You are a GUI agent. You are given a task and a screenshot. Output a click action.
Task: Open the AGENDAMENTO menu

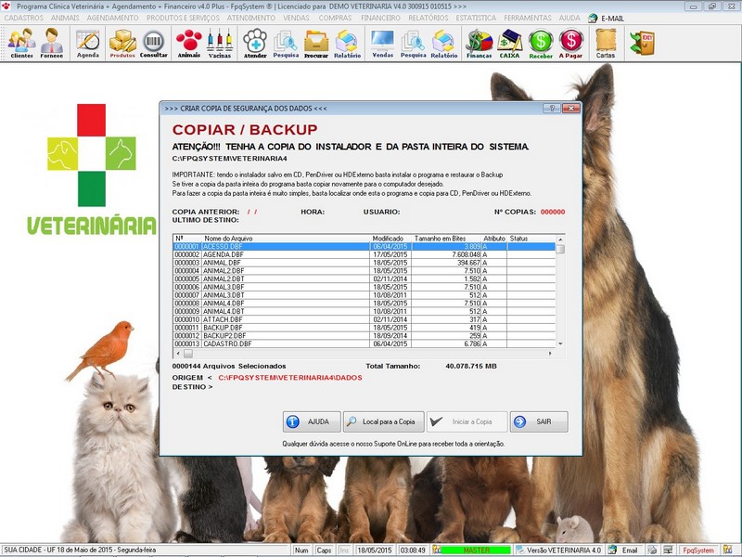(x=112, y=18)
